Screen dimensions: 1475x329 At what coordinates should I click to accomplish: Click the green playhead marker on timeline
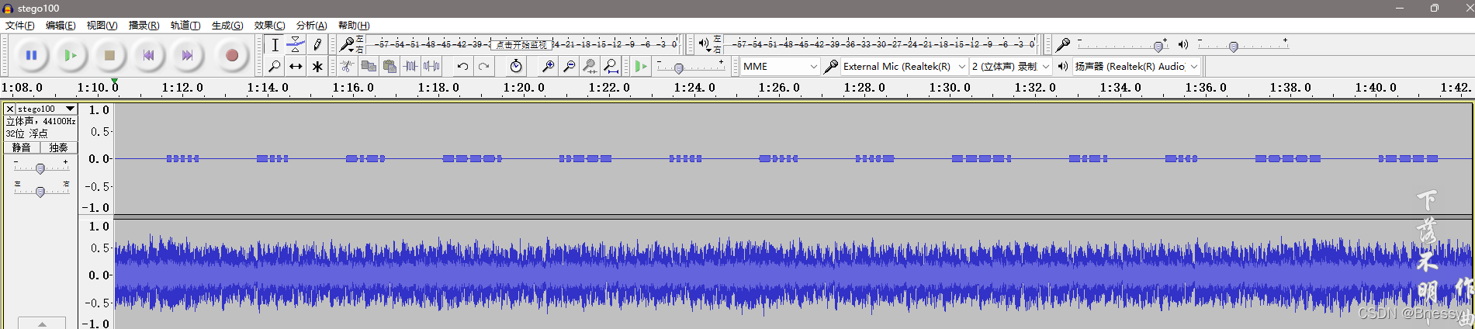(115, 81)
